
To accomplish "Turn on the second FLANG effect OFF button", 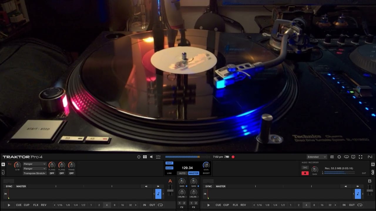I will pos(62,173).
